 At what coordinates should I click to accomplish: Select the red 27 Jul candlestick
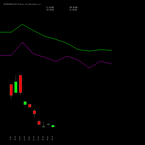pos(39,123)
